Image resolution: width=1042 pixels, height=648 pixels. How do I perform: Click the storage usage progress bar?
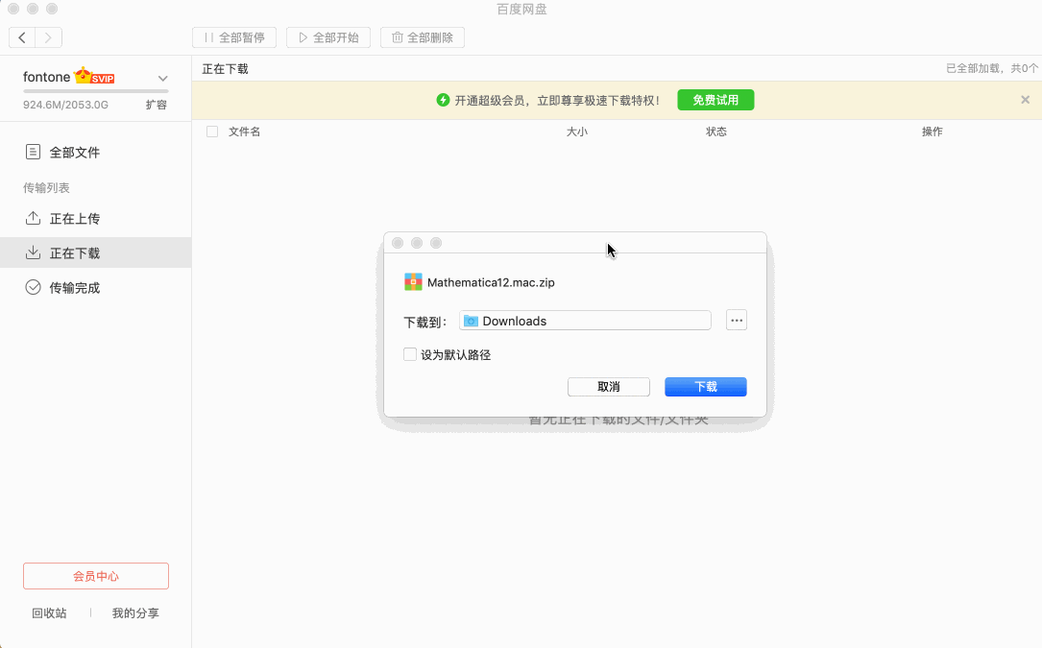coord(96,90)
